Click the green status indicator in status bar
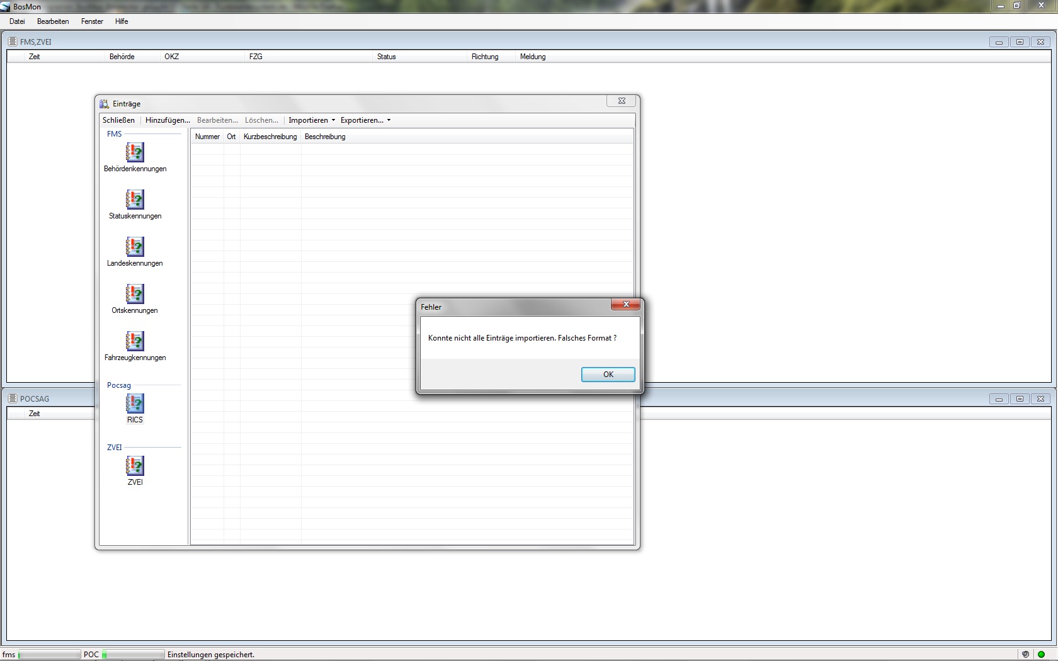Viewport: 1058px width, 661px height. tap(1041, 654)
